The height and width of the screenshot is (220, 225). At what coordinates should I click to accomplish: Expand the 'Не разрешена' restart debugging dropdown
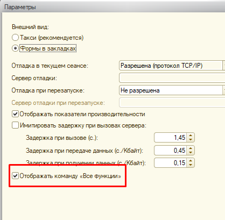click(172, 90)
